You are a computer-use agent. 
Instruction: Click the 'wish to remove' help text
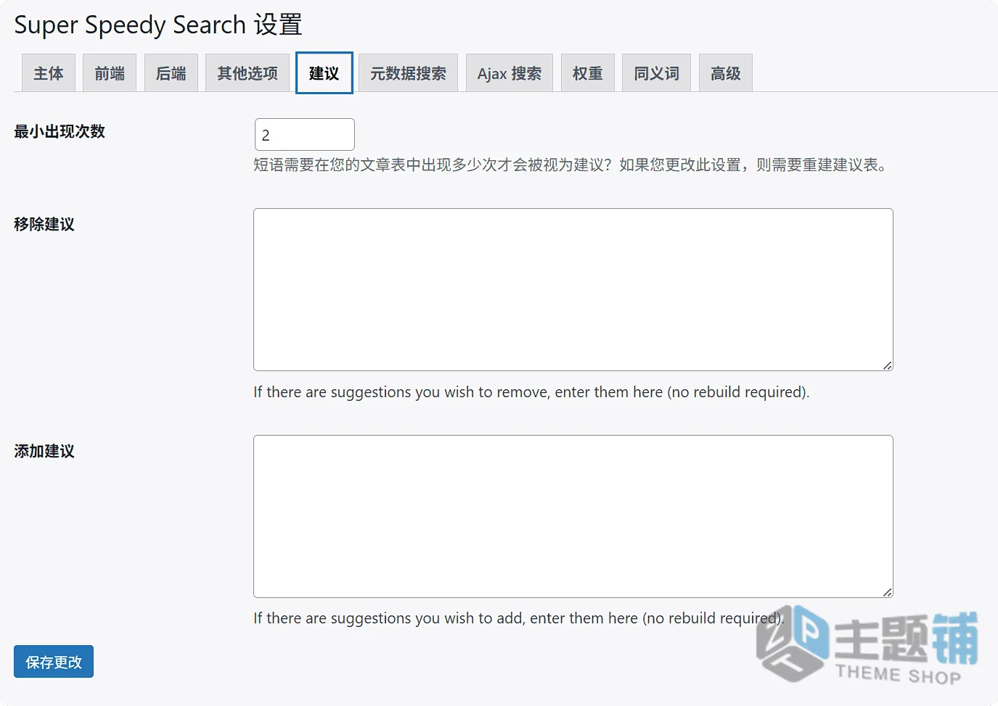point(531,392)
